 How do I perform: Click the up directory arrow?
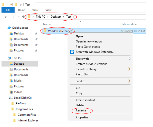[x=23, y=17]
